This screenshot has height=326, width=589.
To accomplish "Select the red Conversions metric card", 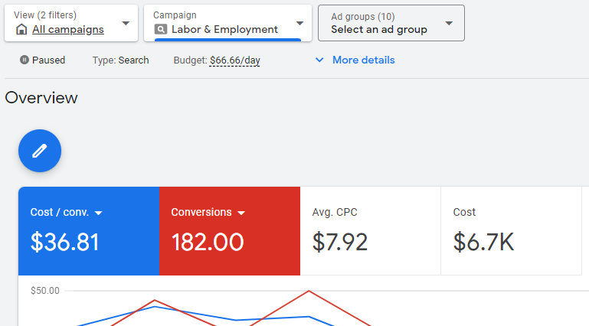I will click(230, 231).
